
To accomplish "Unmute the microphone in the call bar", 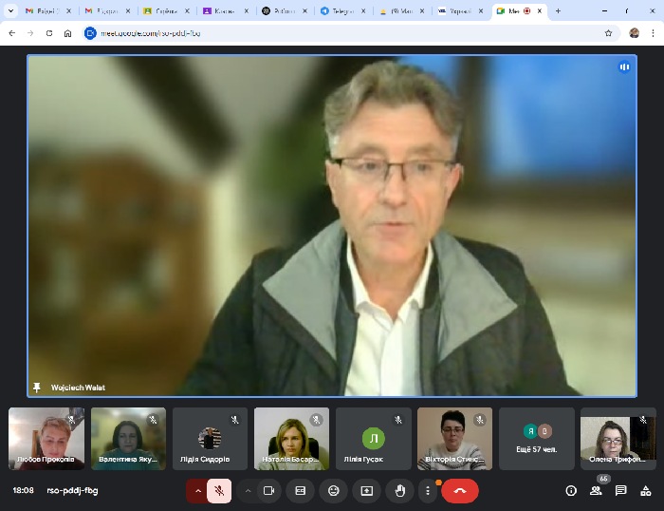I will pyautogui.click(x=219, y=491).
